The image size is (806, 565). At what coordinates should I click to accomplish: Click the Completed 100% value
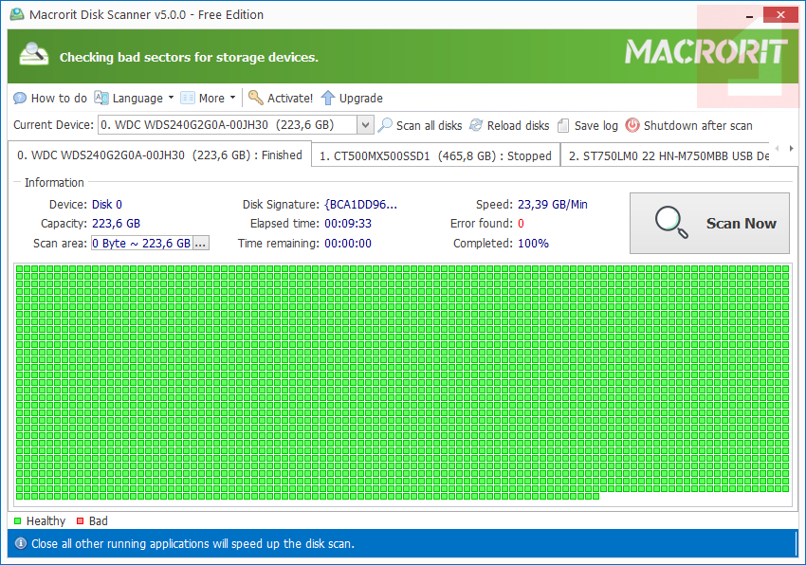[x=533, y=244]
